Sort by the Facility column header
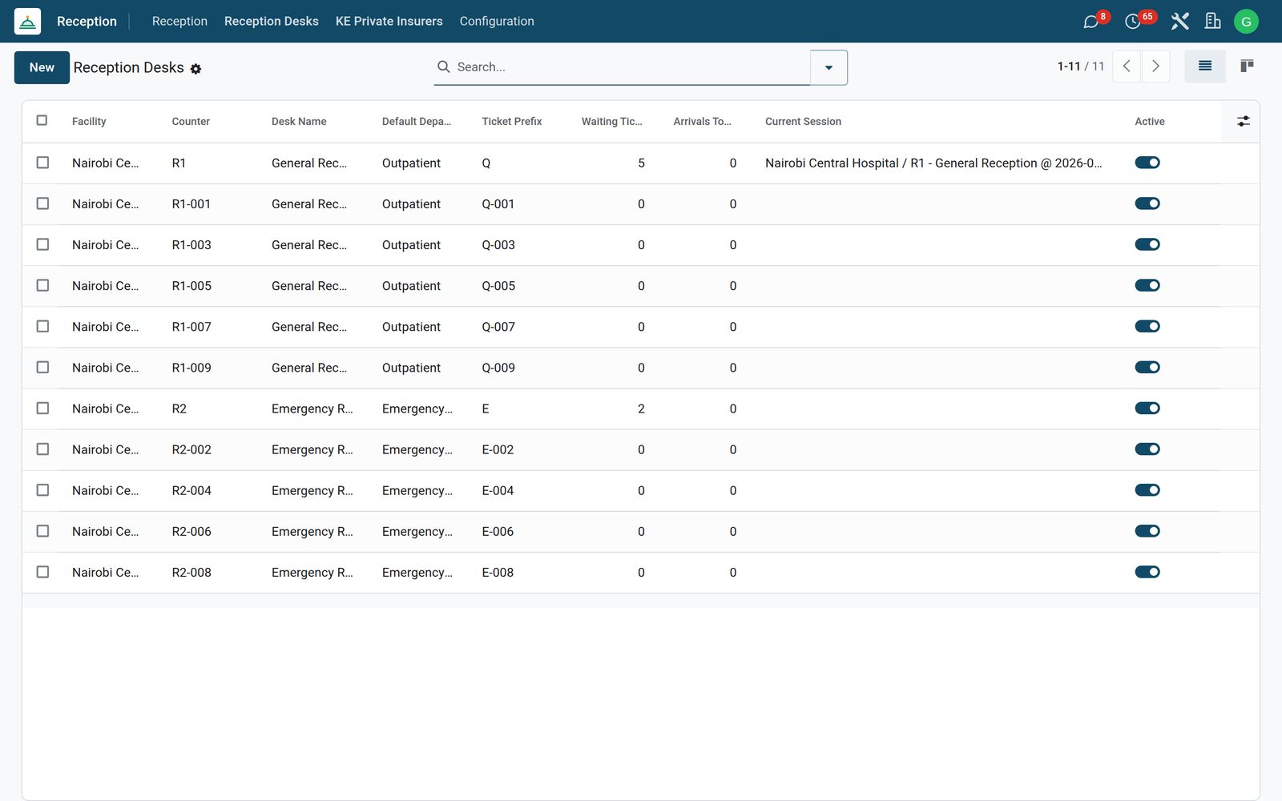This screenshot has height=801, width=1282. pos(89,122)
